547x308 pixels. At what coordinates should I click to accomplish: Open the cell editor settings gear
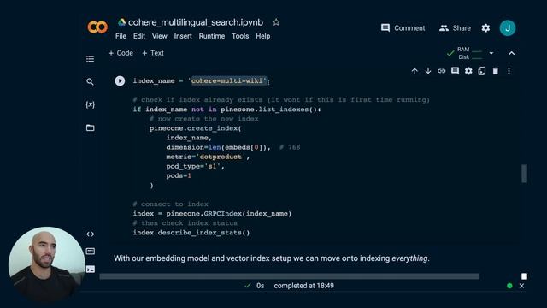[x=468, y=71]
